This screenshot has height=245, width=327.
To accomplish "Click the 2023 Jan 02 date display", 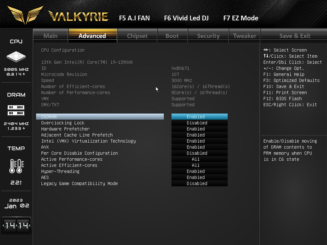I will pos(16,204).
